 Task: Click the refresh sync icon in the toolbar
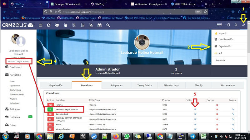click(49, 25)
